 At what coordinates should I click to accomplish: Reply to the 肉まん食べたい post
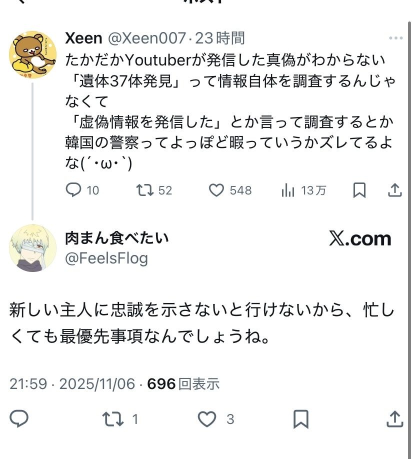(x=19, y=418)
